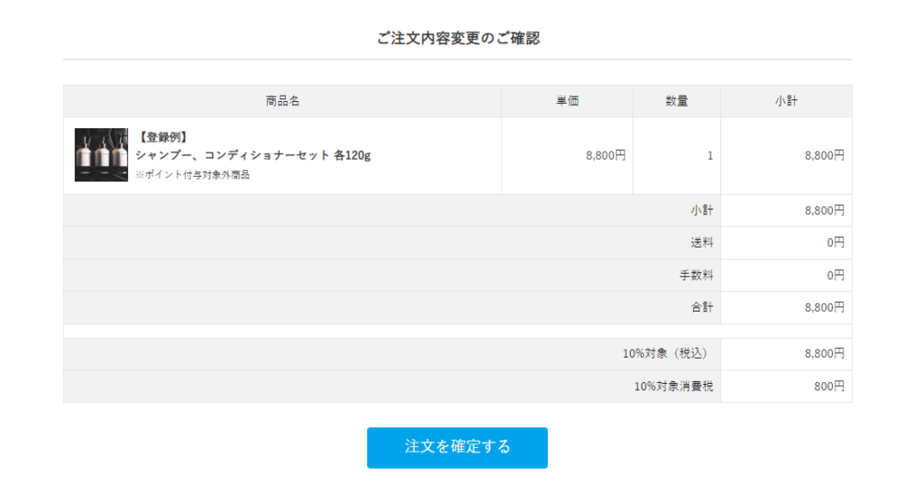924x503 pixels.
Task: Click the 0円 value in 送料 row
Action: point(834,243)
